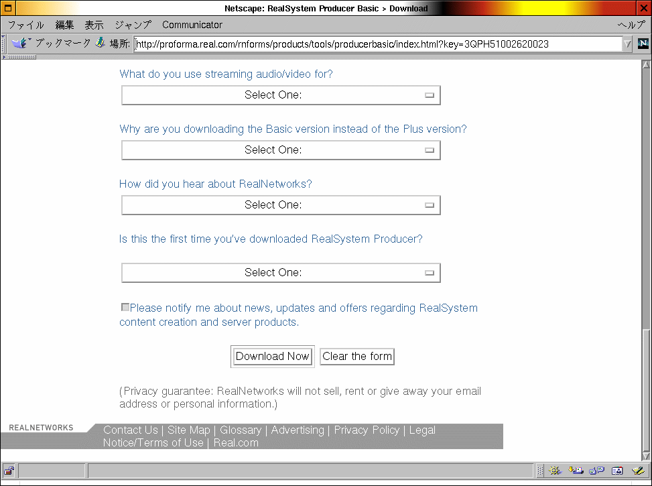The image size is (652, 486).
Task: Click the vertical scrollbar thumb
Action: (x=646, y=390)
